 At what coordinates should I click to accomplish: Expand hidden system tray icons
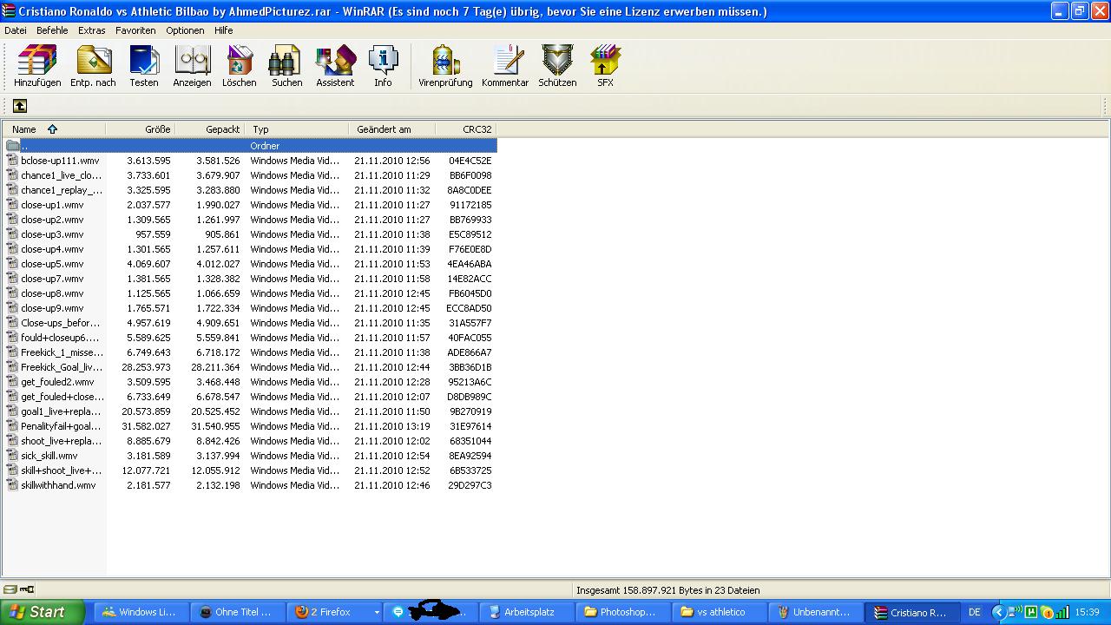point(998,612)
